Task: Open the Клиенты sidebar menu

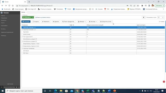Action: coord(4,20)
